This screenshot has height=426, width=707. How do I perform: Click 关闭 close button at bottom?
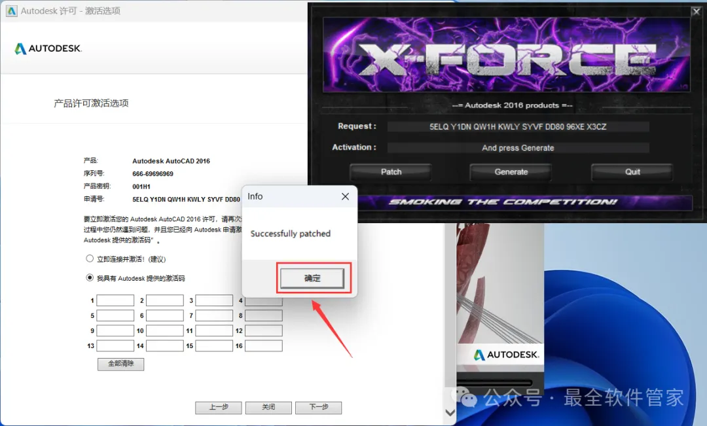(269, 407)
